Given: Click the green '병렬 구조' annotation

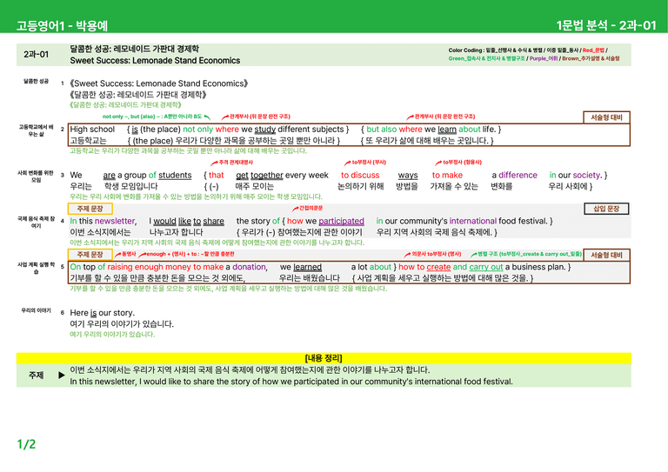Looking at the screenshot, I should (530, 254).
